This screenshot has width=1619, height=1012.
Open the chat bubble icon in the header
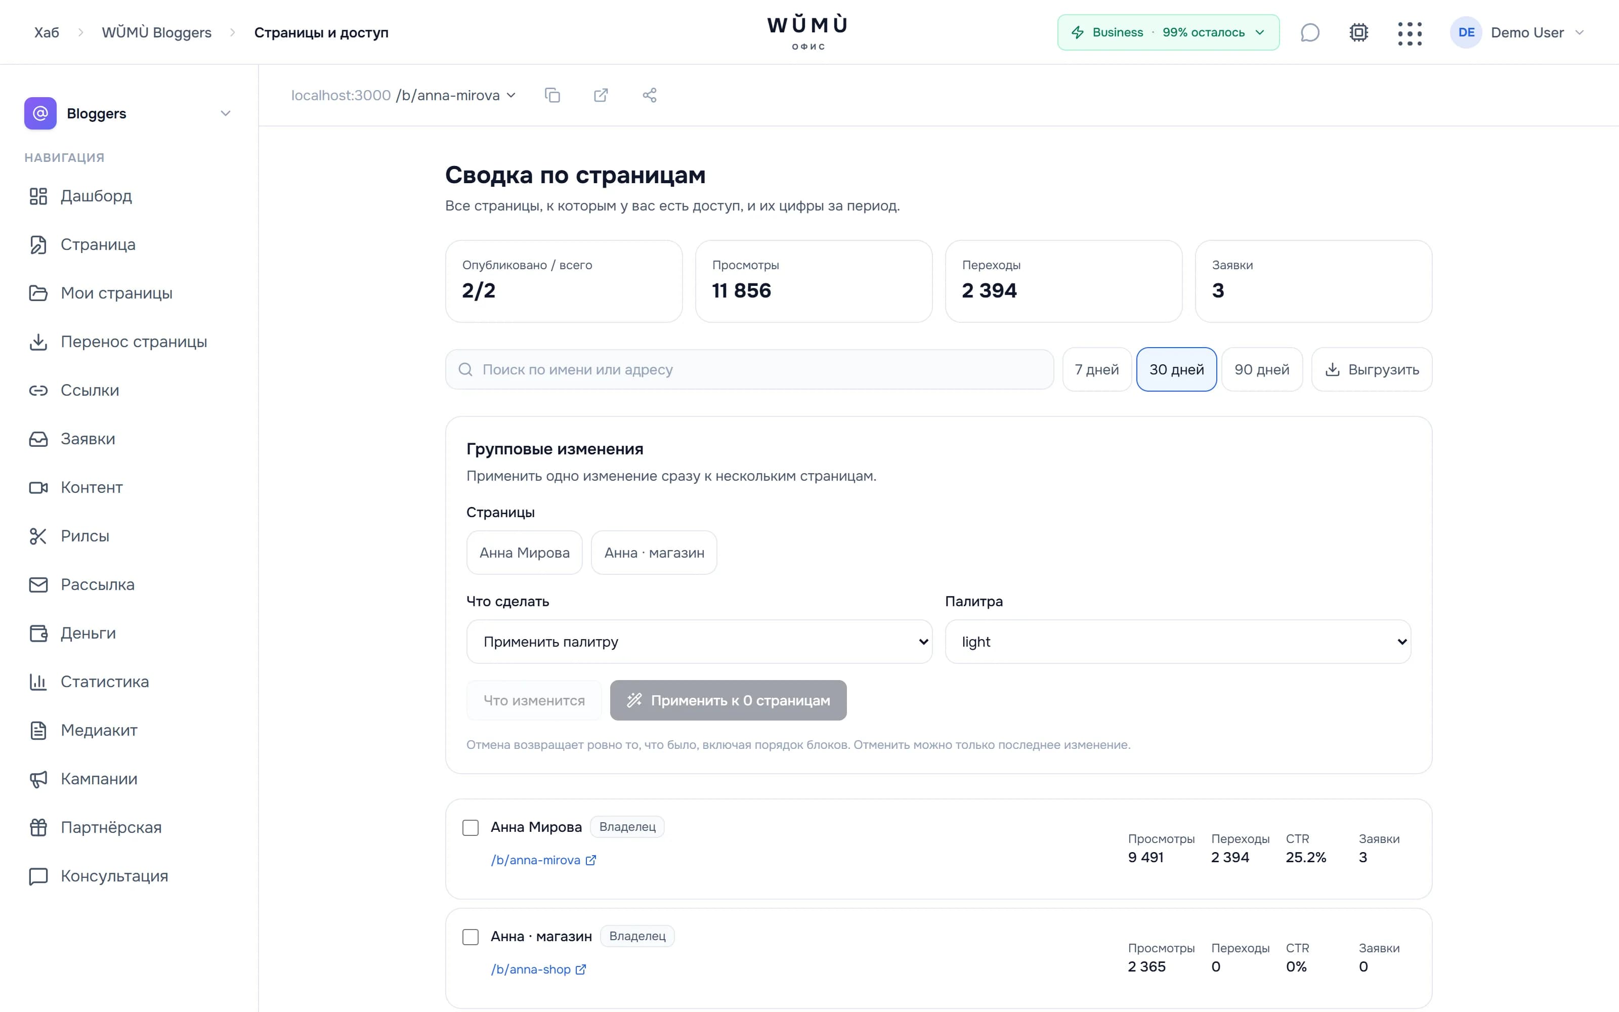coord(1310,32)
